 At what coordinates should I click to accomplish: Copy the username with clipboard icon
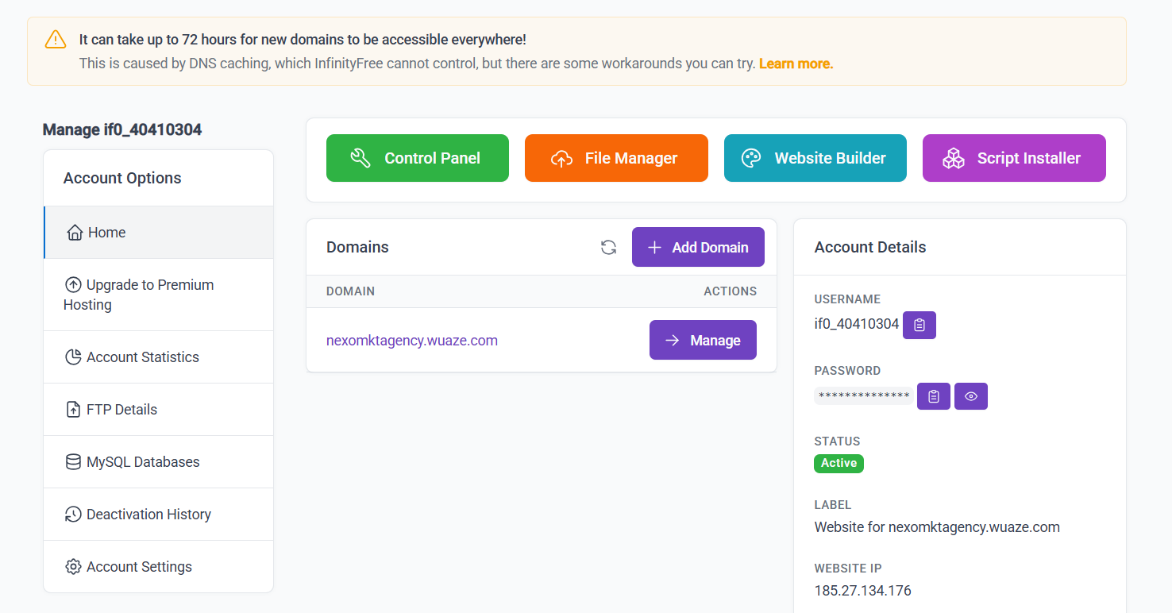coord(919,325)
